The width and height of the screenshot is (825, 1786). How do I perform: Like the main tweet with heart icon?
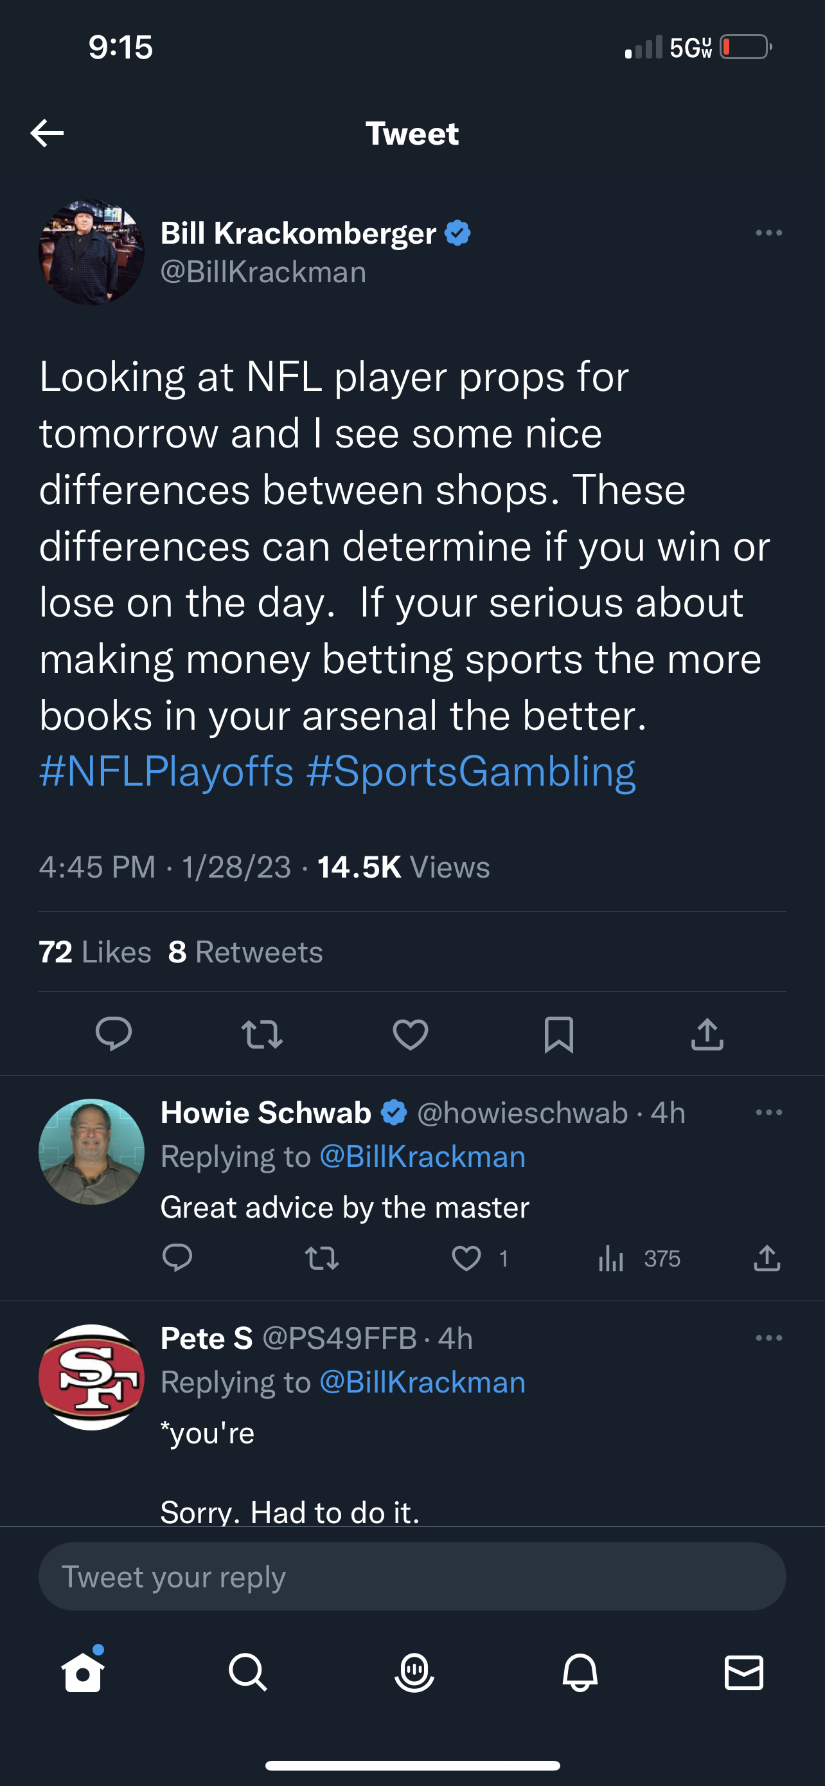click(x=410, y=1034)
